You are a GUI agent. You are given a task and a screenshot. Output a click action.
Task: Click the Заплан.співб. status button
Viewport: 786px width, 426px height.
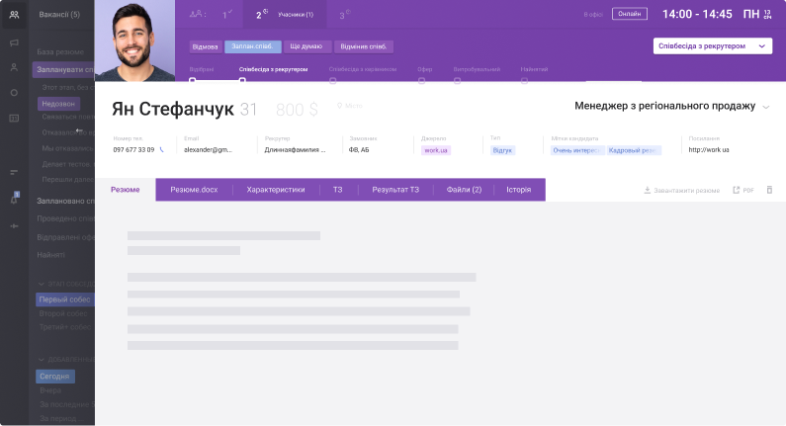click(253, 46)
